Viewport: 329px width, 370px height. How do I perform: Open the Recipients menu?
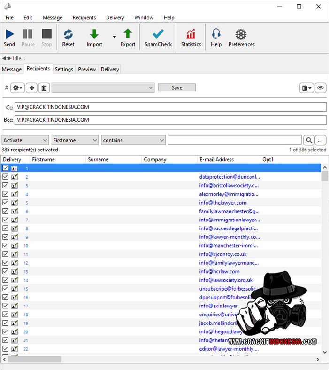[x=84, y=17]
